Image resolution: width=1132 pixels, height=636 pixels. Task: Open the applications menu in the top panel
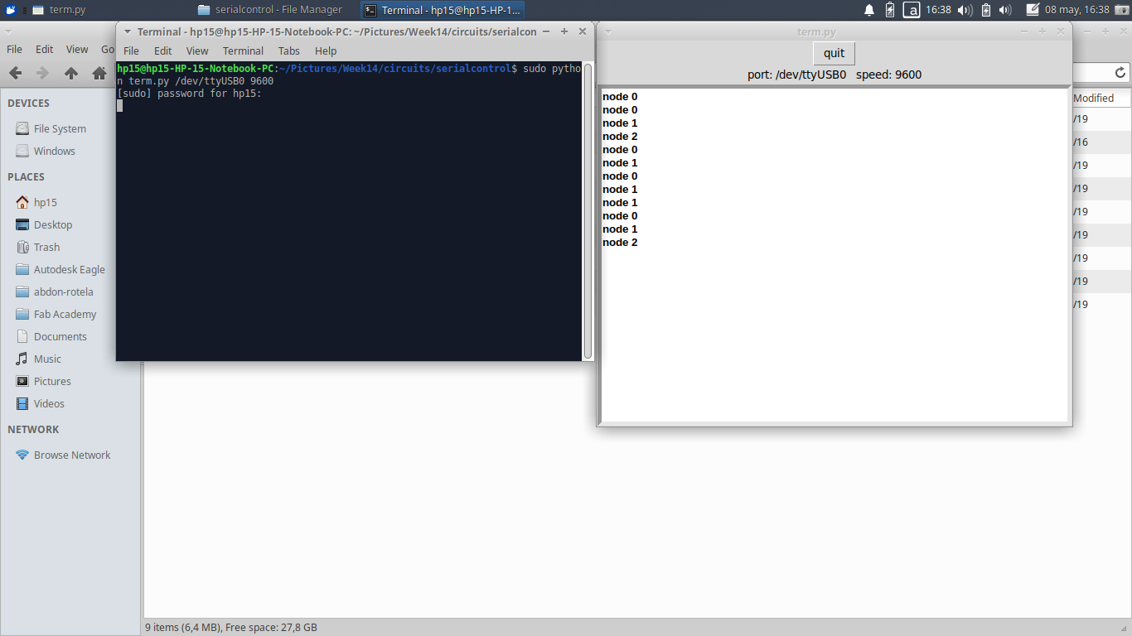tap(11, 10)
